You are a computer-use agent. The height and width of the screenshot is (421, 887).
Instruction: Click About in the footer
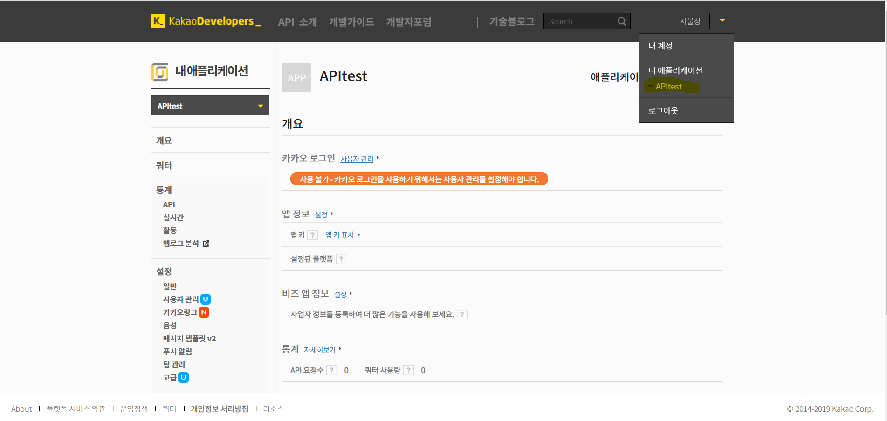[x=21, y=409]
